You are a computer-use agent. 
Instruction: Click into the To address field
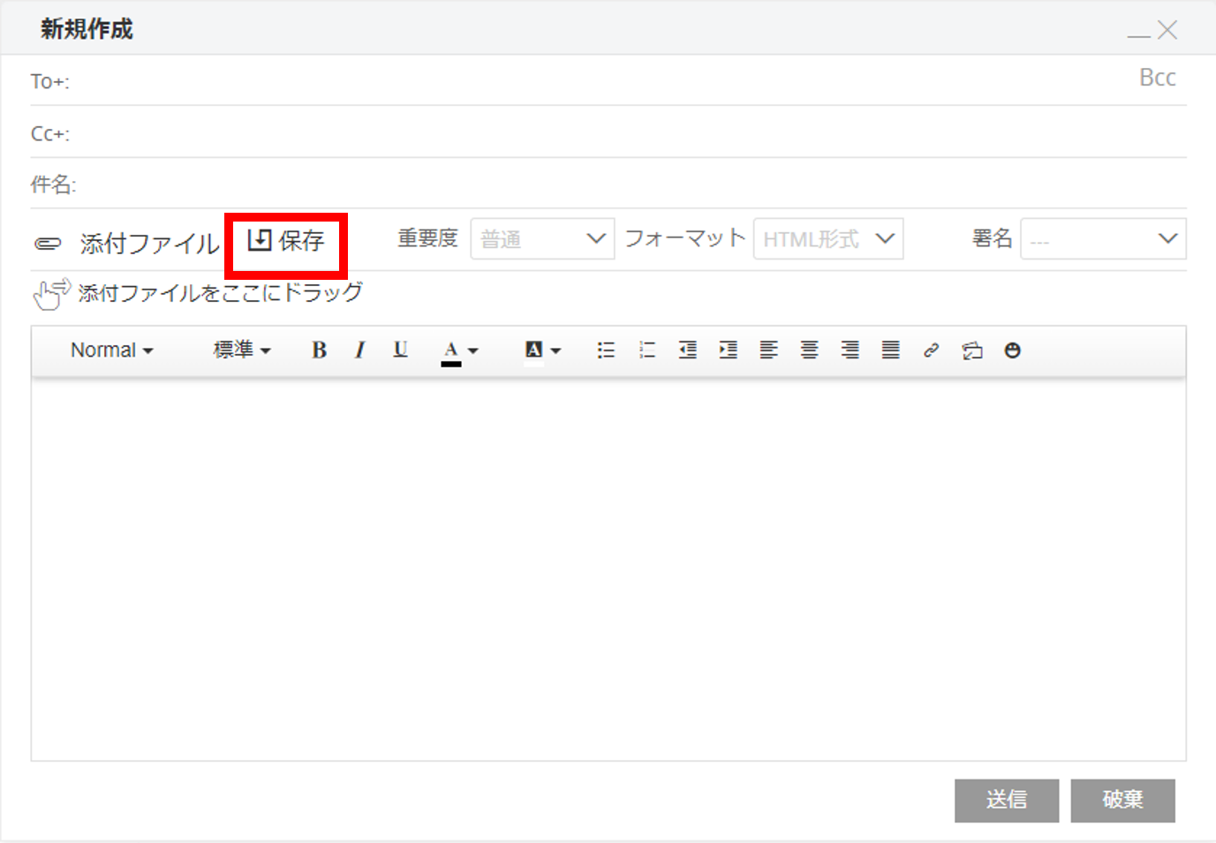pyautogui.click(x=600, y=81)
